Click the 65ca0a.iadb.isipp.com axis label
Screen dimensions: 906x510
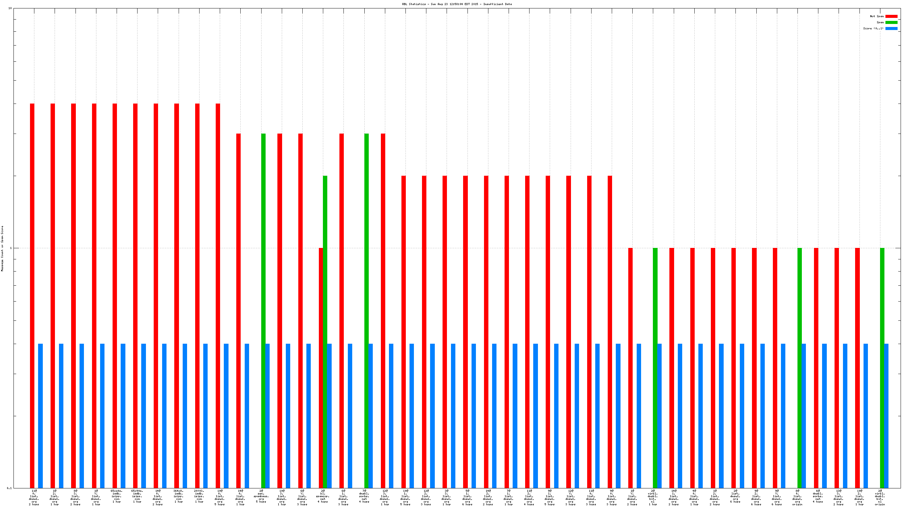click(117, 496)
